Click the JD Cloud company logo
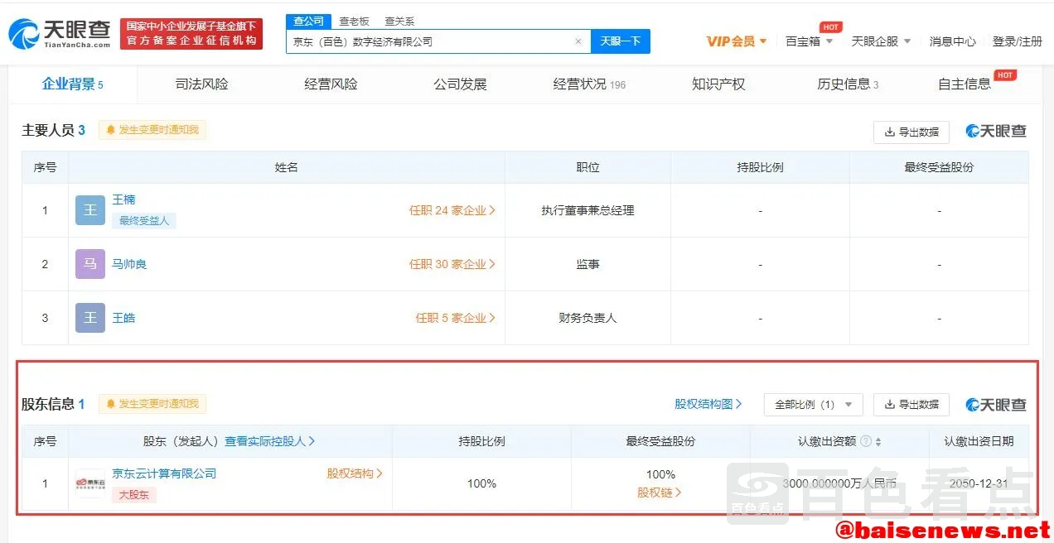 pos(90,483)
